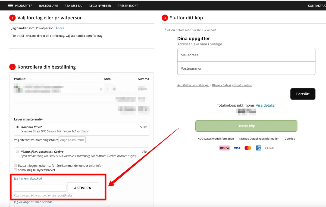Click the Klarna payment logo
This screenshot has height=207, width=326.
[x=224, y=148]
